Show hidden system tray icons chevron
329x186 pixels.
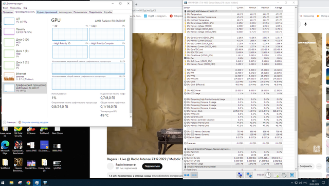pos(291,182)
